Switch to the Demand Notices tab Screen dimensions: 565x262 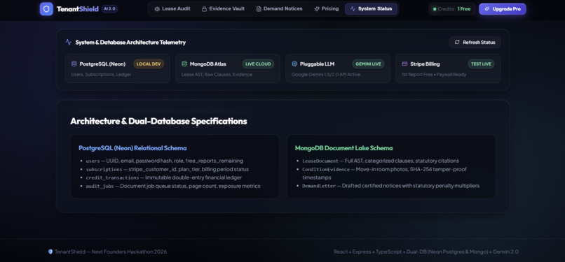click(x=279, y=9)
